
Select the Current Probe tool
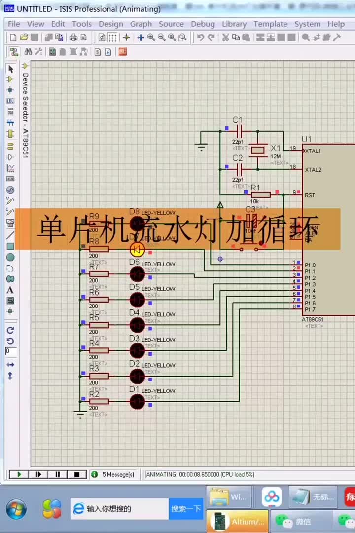point(10,212)
